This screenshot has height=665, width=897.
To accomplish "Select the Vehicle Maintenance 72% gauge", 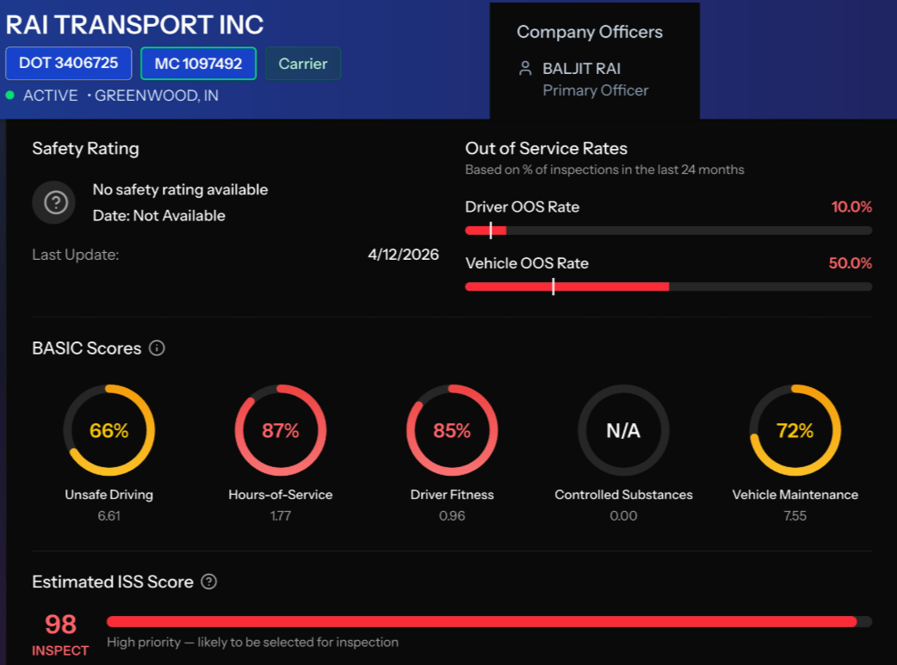I will tap(795, 430).
